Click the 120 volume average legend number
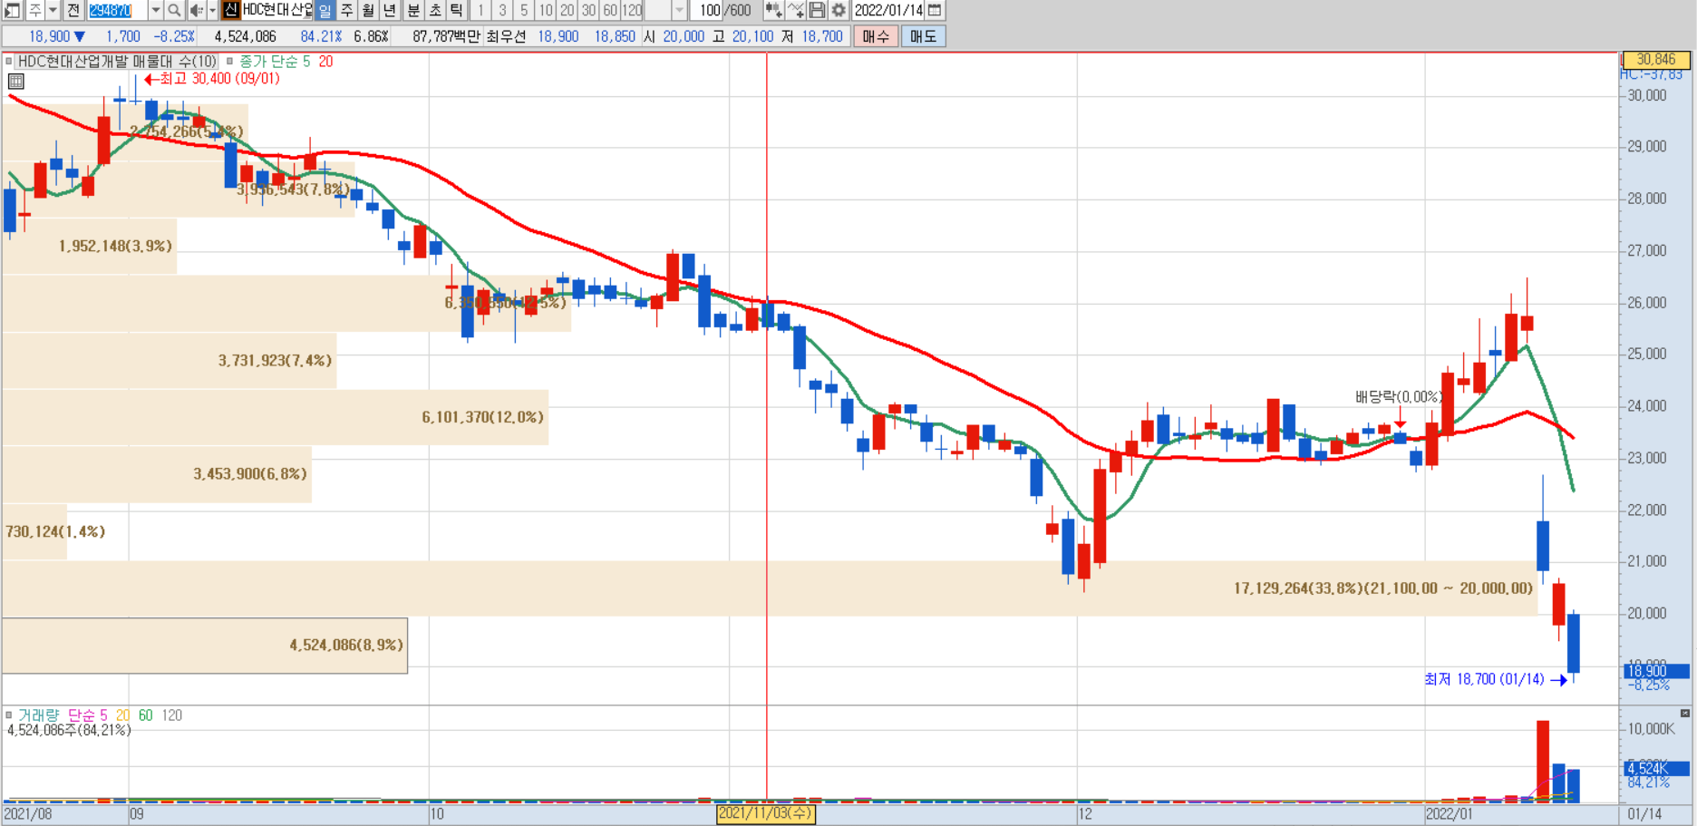 (x=171, y=715)
